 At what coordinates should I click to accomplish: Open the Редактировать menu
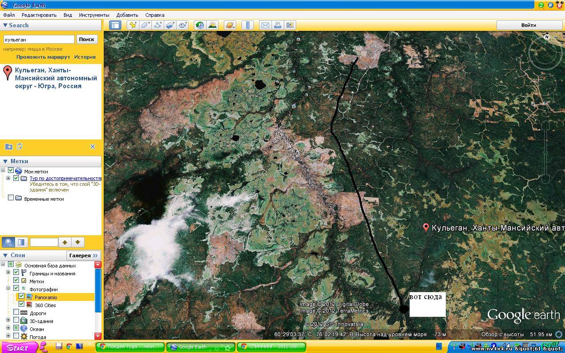(x=39, y=15)
